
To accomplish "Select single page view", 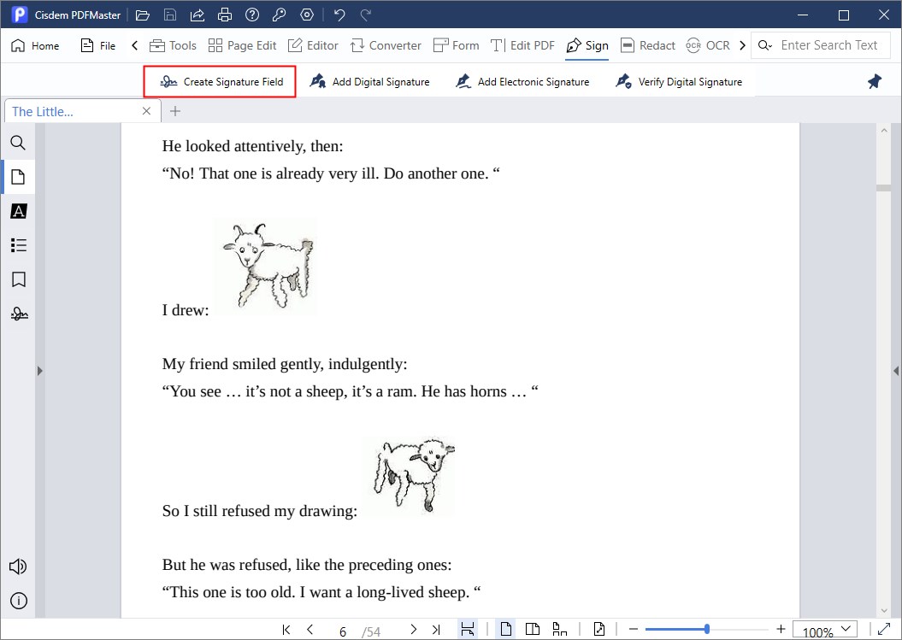I will 505,629.
